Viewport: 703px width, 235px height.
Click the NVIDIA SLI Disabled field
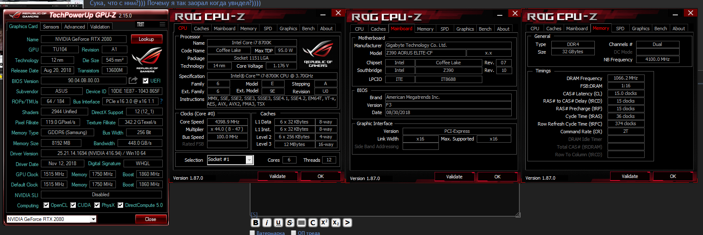(101, 195)
